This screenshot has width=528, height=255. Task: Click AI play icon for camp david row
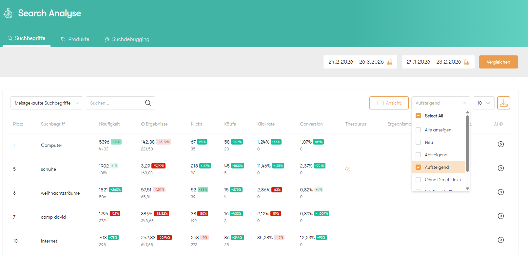tap(500, 216)
